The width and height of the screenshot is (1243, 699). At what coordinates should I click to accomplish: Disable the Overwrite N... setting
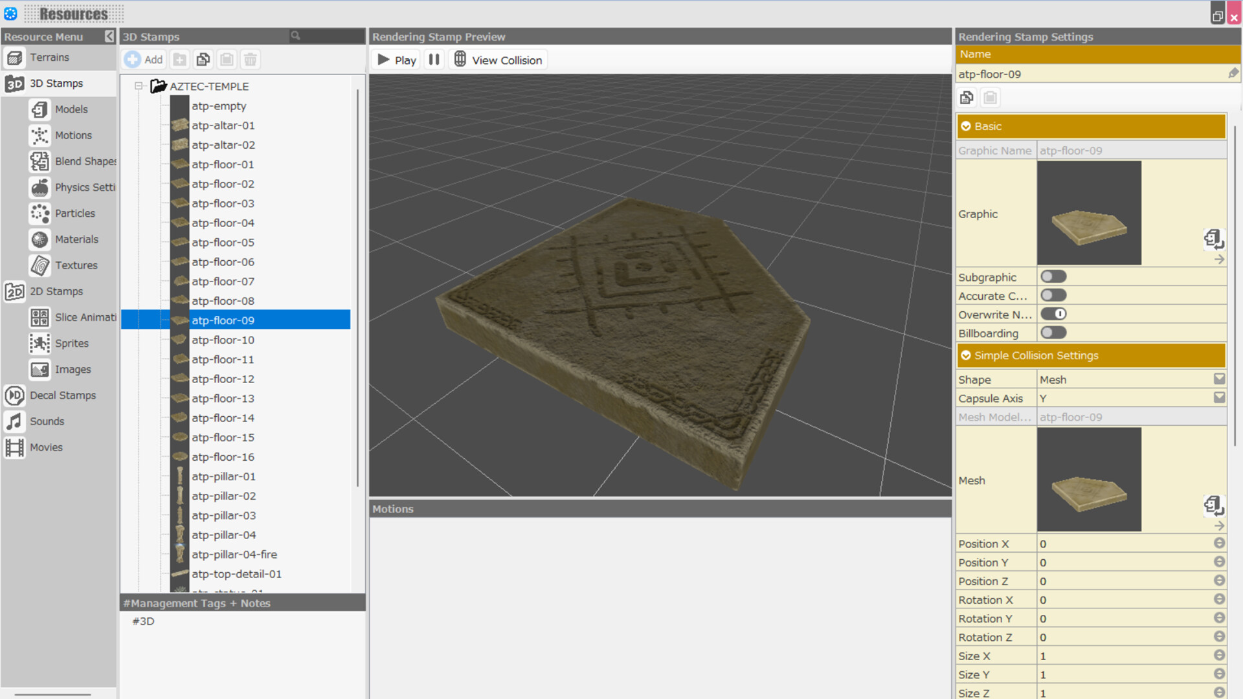pos(1054,314)
